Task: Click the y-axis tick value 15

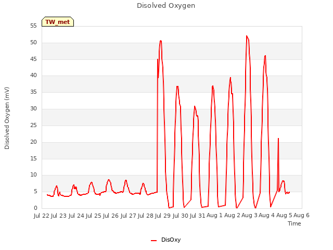Action: pos(33,158)
